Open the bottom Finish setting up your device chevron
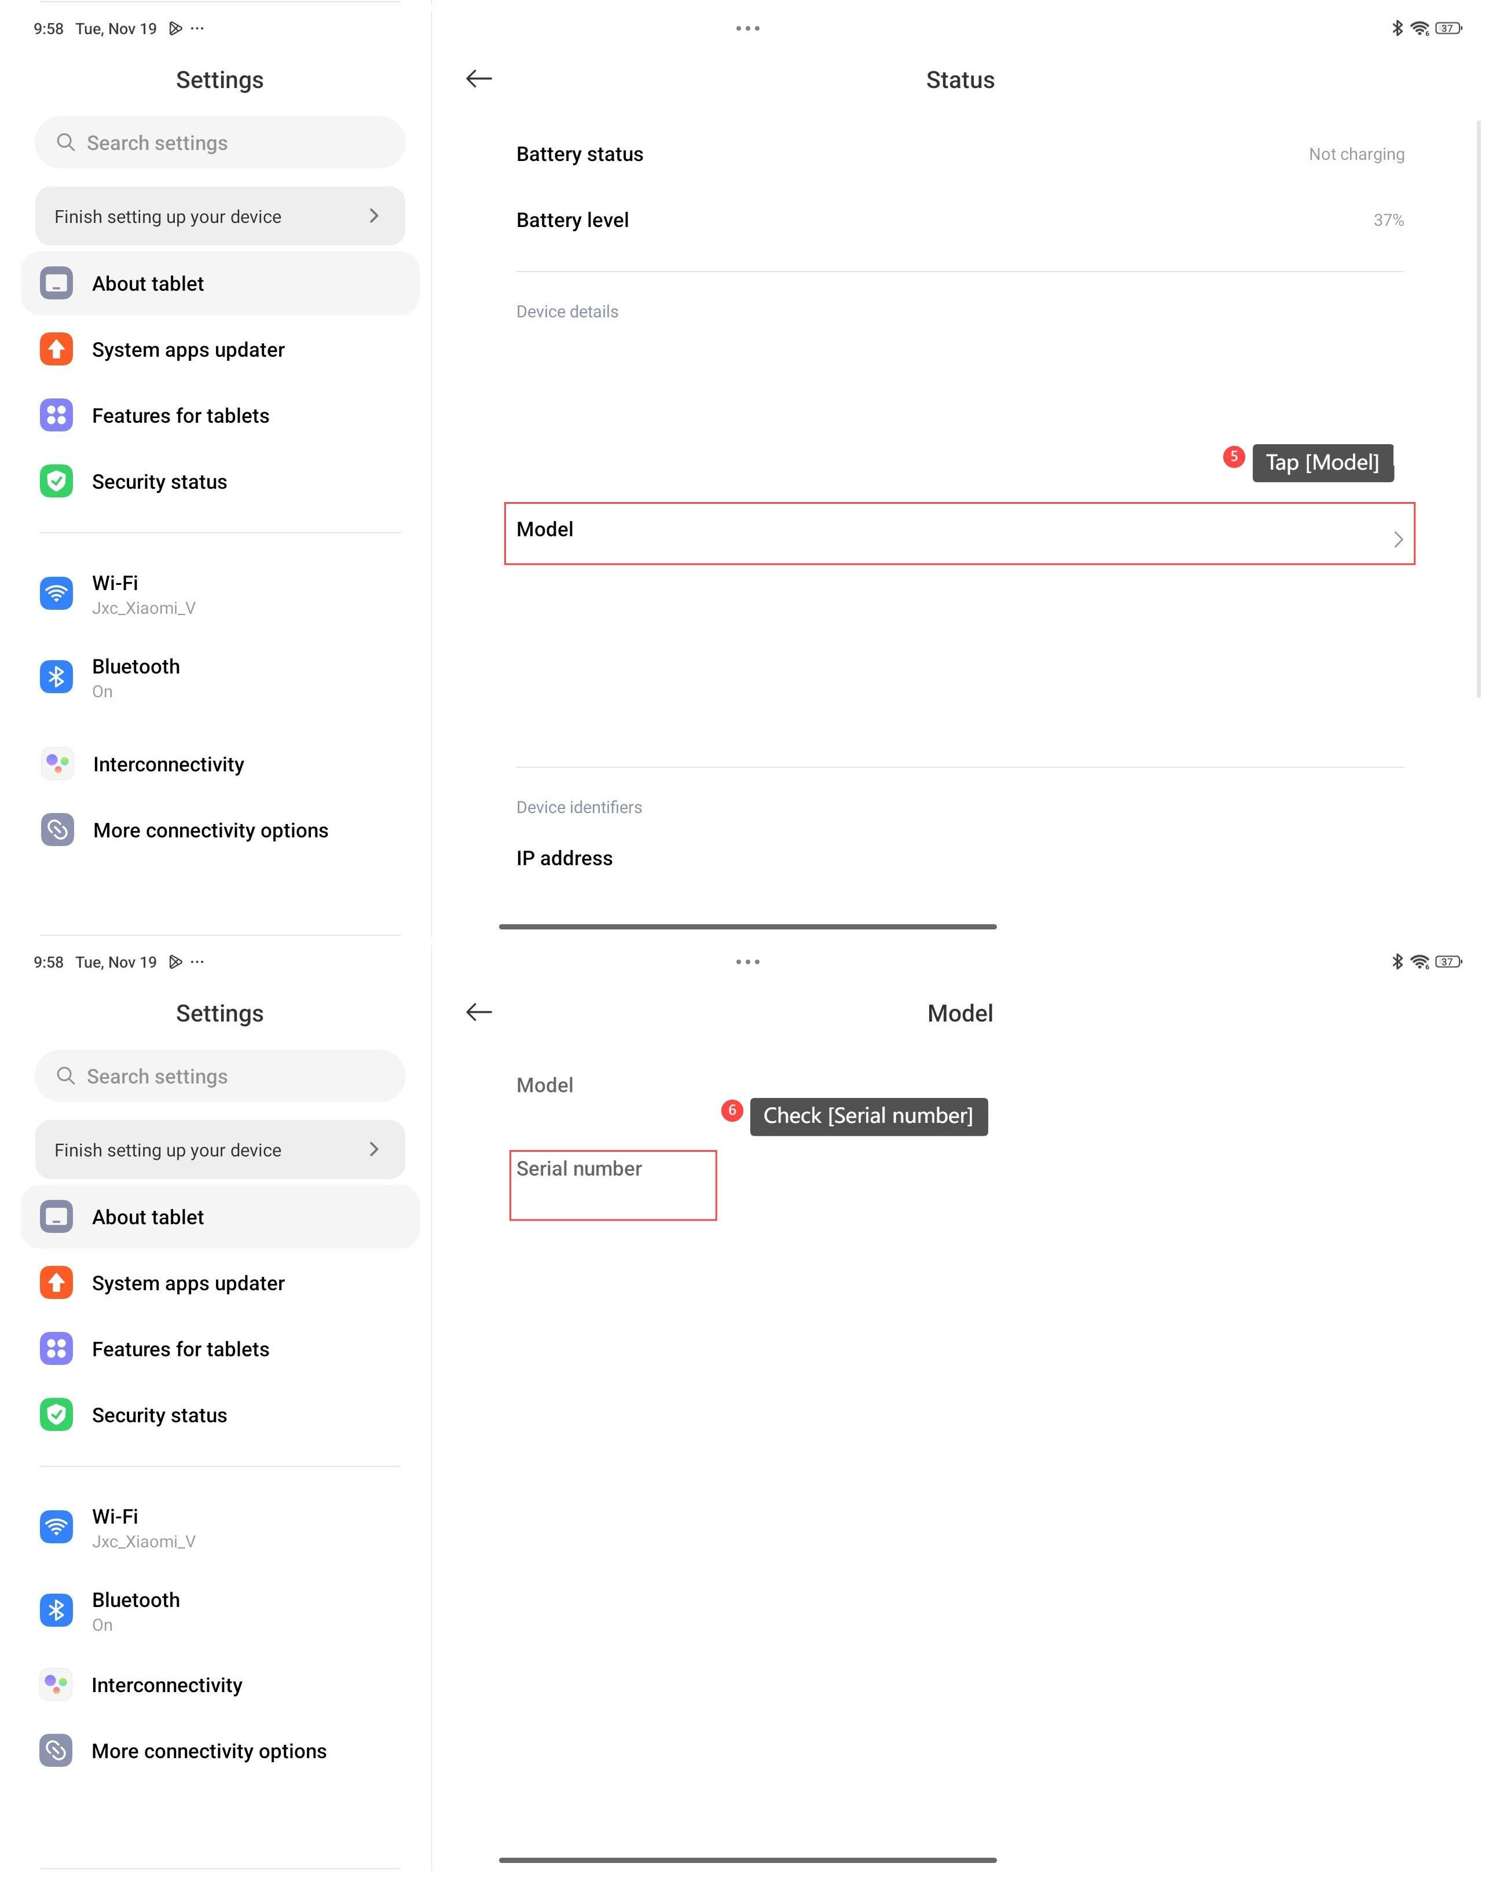 pos(375,1150)
